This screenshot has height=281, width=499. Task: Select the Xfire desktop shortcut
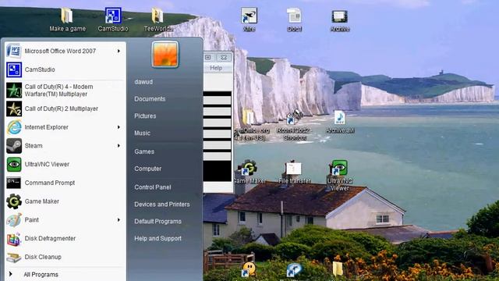249,20
